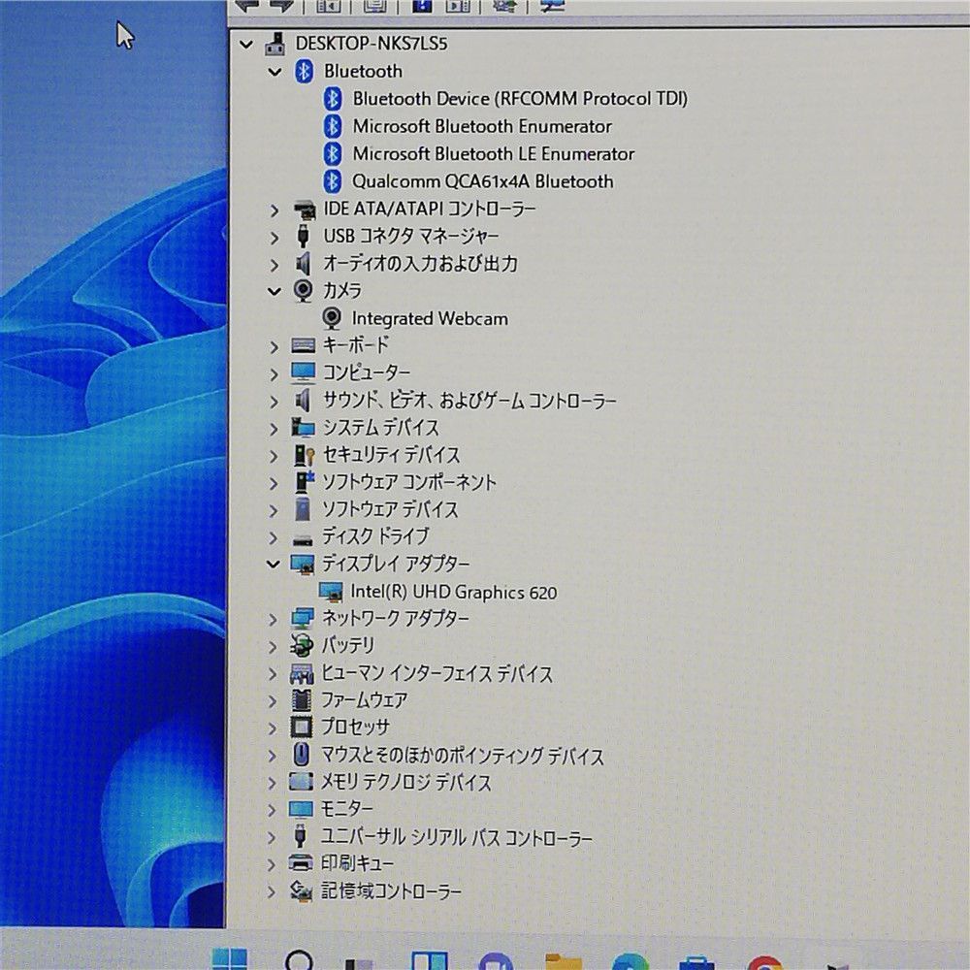Click the ディスプレイ アダプター monitor icon
The width and height of the screenshot is (970, 970).
(x=303, y=565)
